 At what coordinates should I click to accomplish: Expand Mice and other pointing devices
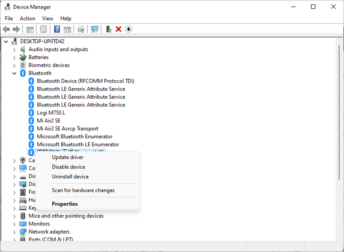(x=14, y=216)
